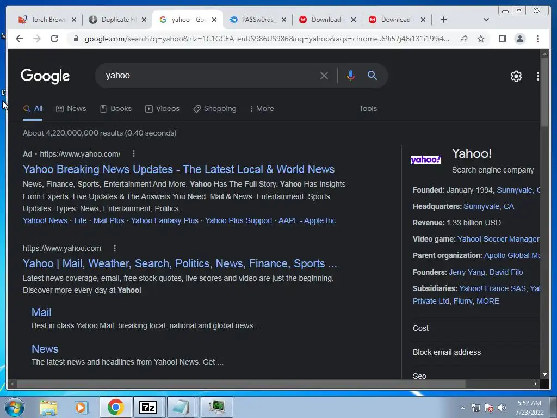This screenshot has height=418, width=557.
Task: Open the Yahoo Plus Support link
Action: (x=238, y=220)
